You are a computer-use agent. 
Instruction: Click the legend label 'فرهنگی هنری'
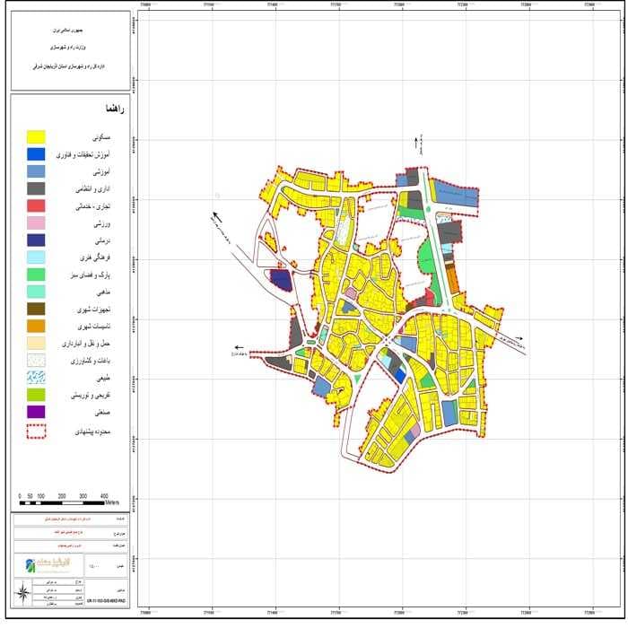(x=95, y=258)
